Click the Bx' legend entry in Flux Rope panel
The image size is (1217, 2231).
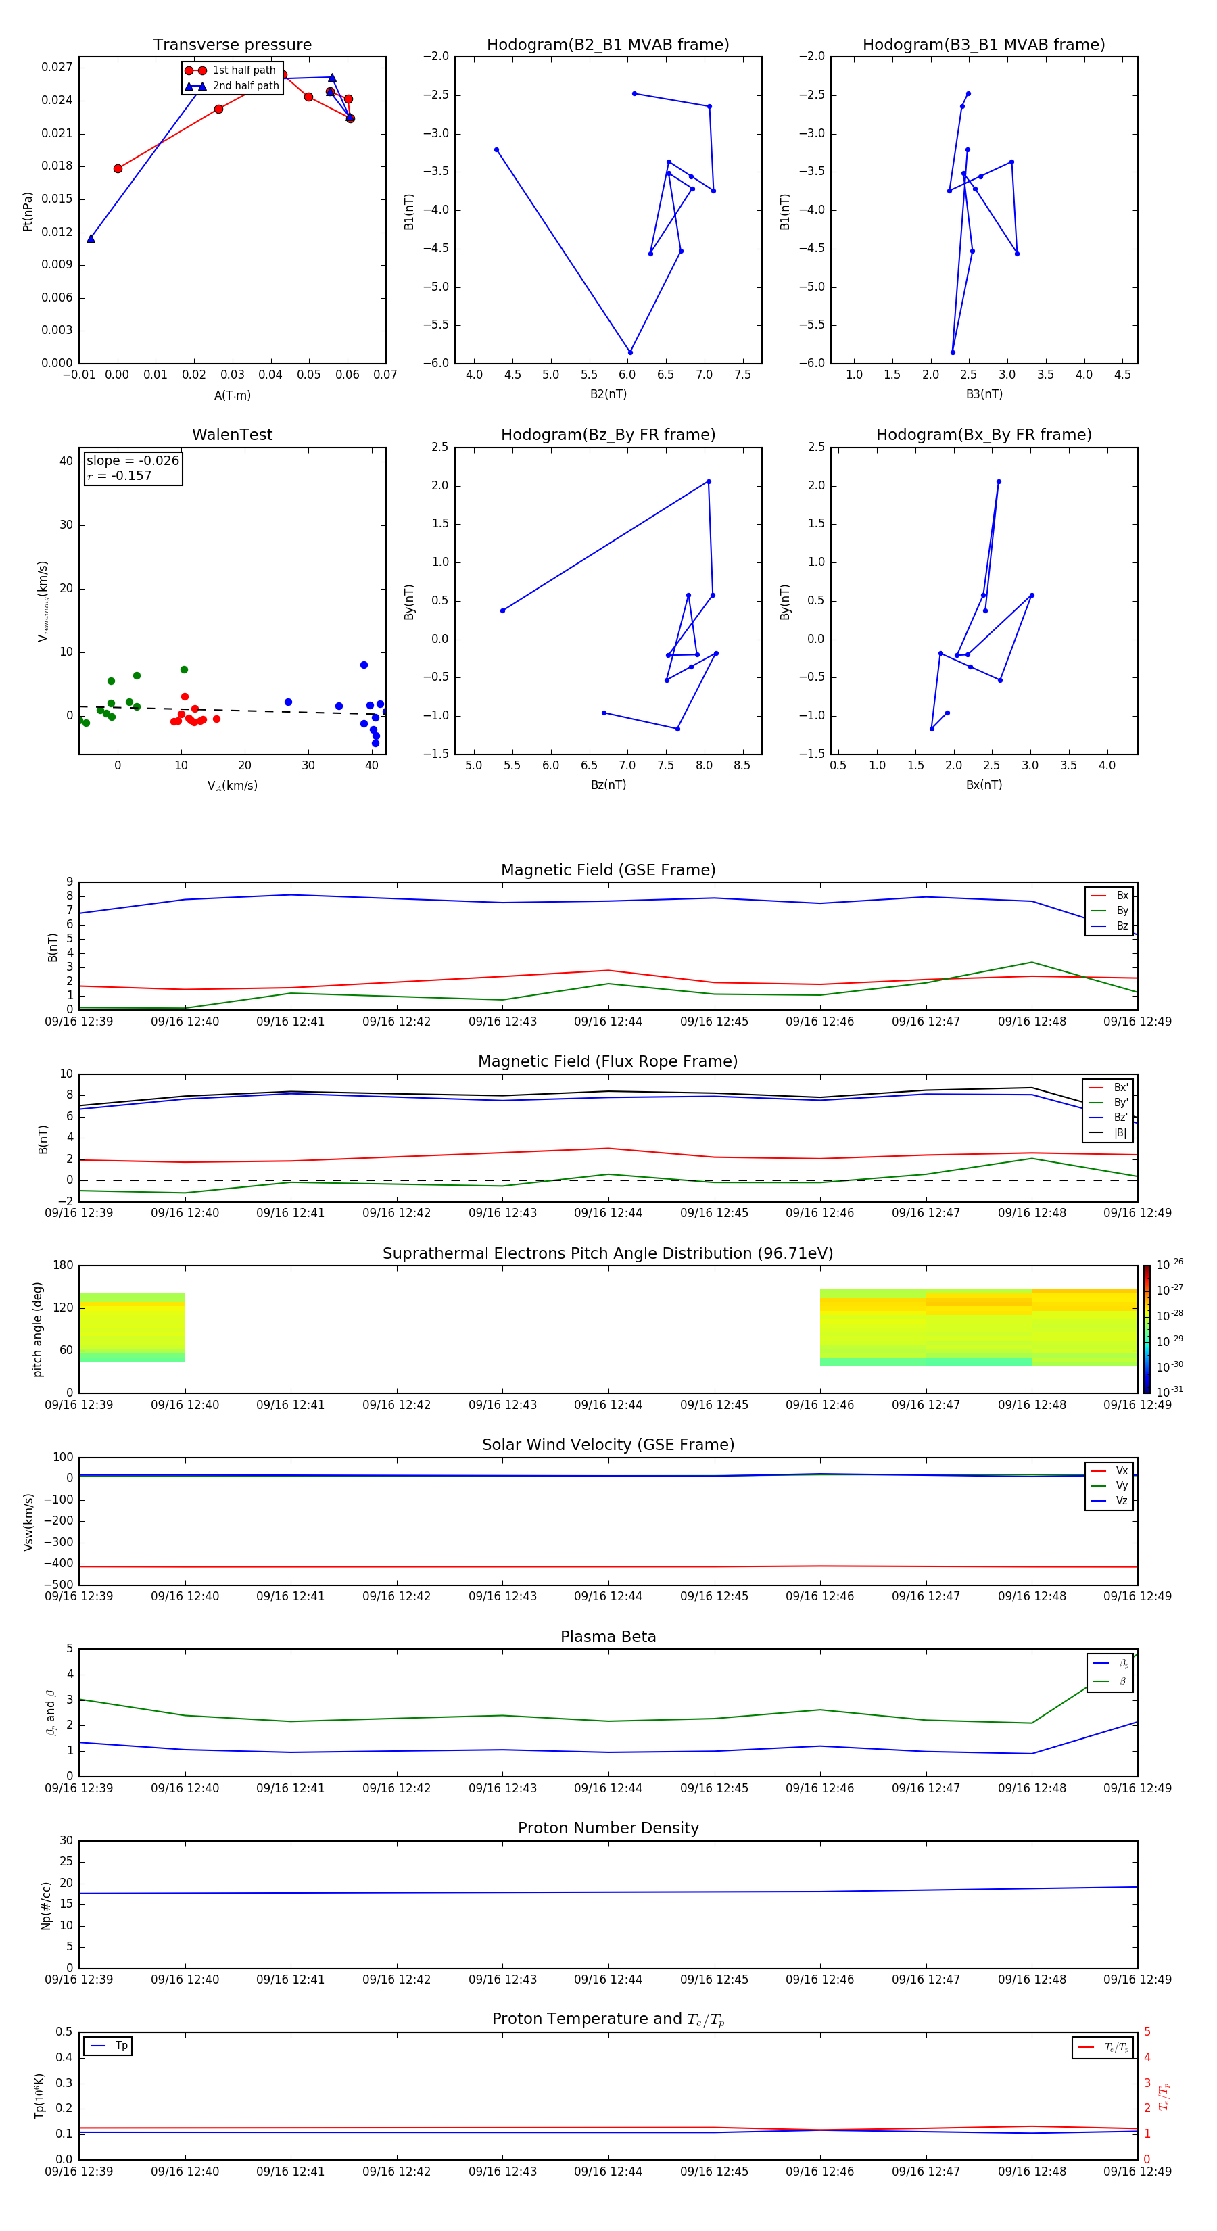[x=1109, y=1088]
